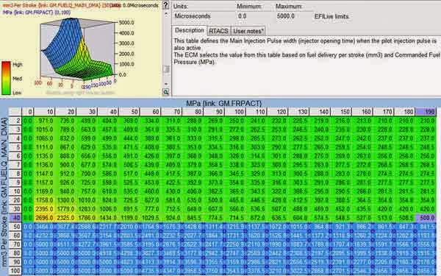Switch to the RTACS tab
The height and width of the screenshot is (276, 441).
click(218, 31)
